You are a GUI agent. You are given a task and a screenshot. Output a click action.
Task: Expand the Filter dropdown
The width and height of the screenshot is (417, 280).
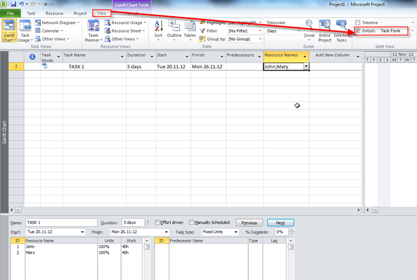tap(260, 31)
